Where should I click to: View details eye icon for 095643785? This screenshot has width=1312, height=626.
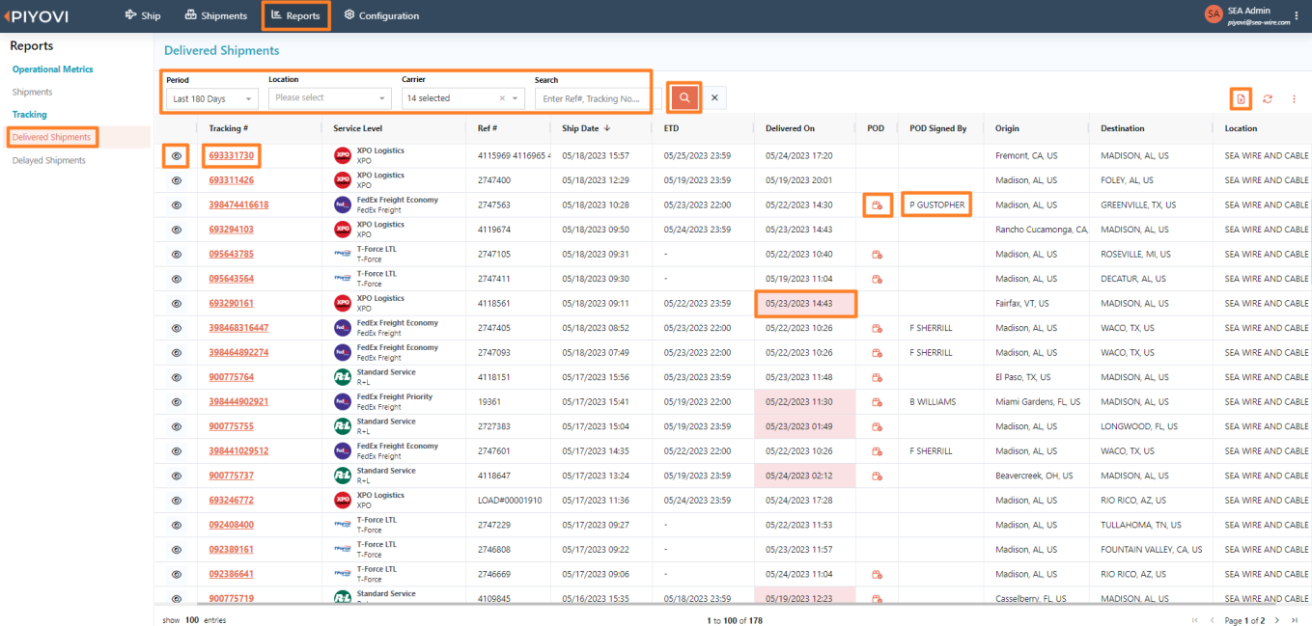pos(177,254)
